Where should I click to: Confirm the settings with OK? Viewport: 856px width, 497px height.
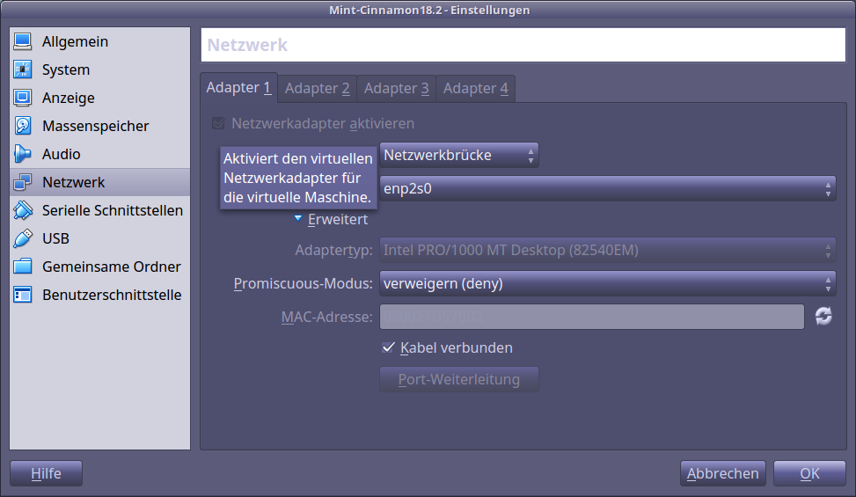pos(809,473)
